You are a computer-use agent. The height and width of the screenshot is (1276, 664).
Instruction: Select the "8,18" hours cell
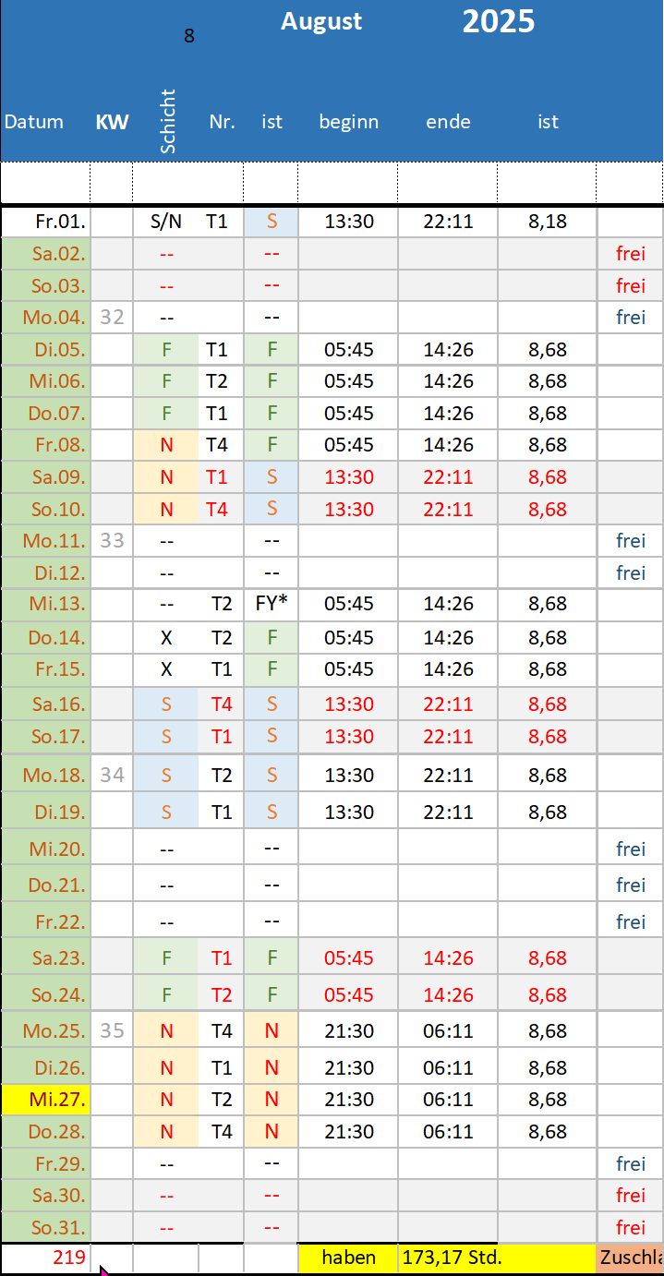548,222
